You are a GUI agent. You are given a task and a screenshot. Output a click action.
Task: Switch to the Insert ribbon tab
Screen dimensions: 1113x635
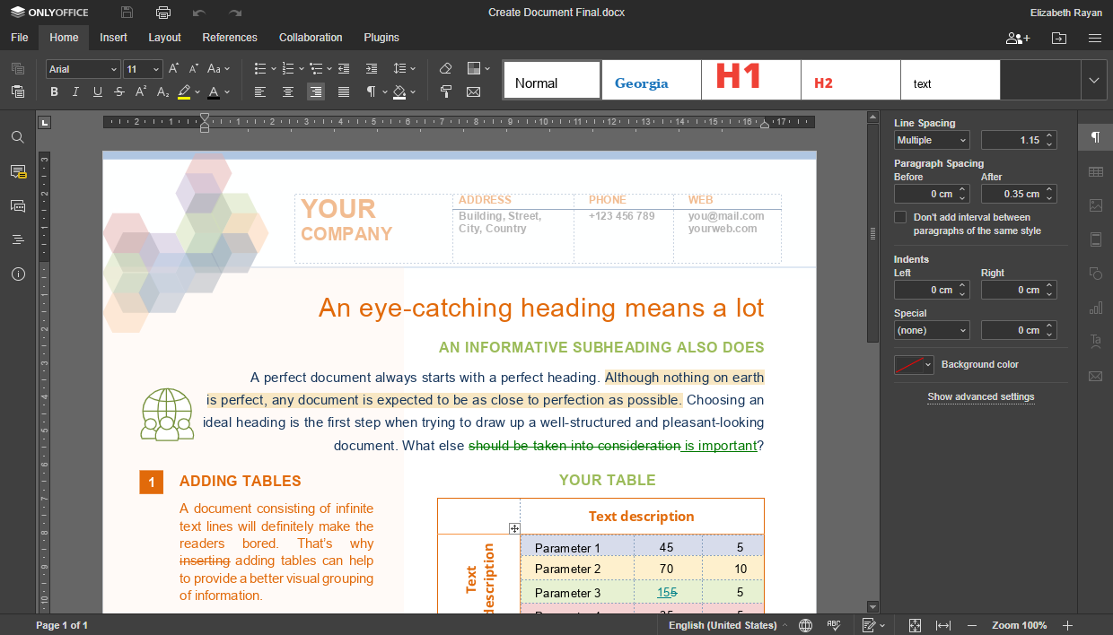tap(113, 38)
